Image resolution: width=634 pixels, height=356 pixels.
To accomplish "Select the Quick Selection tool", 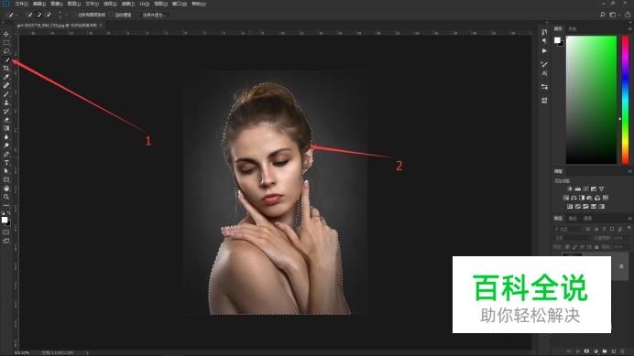I will (x=6, y=59).
